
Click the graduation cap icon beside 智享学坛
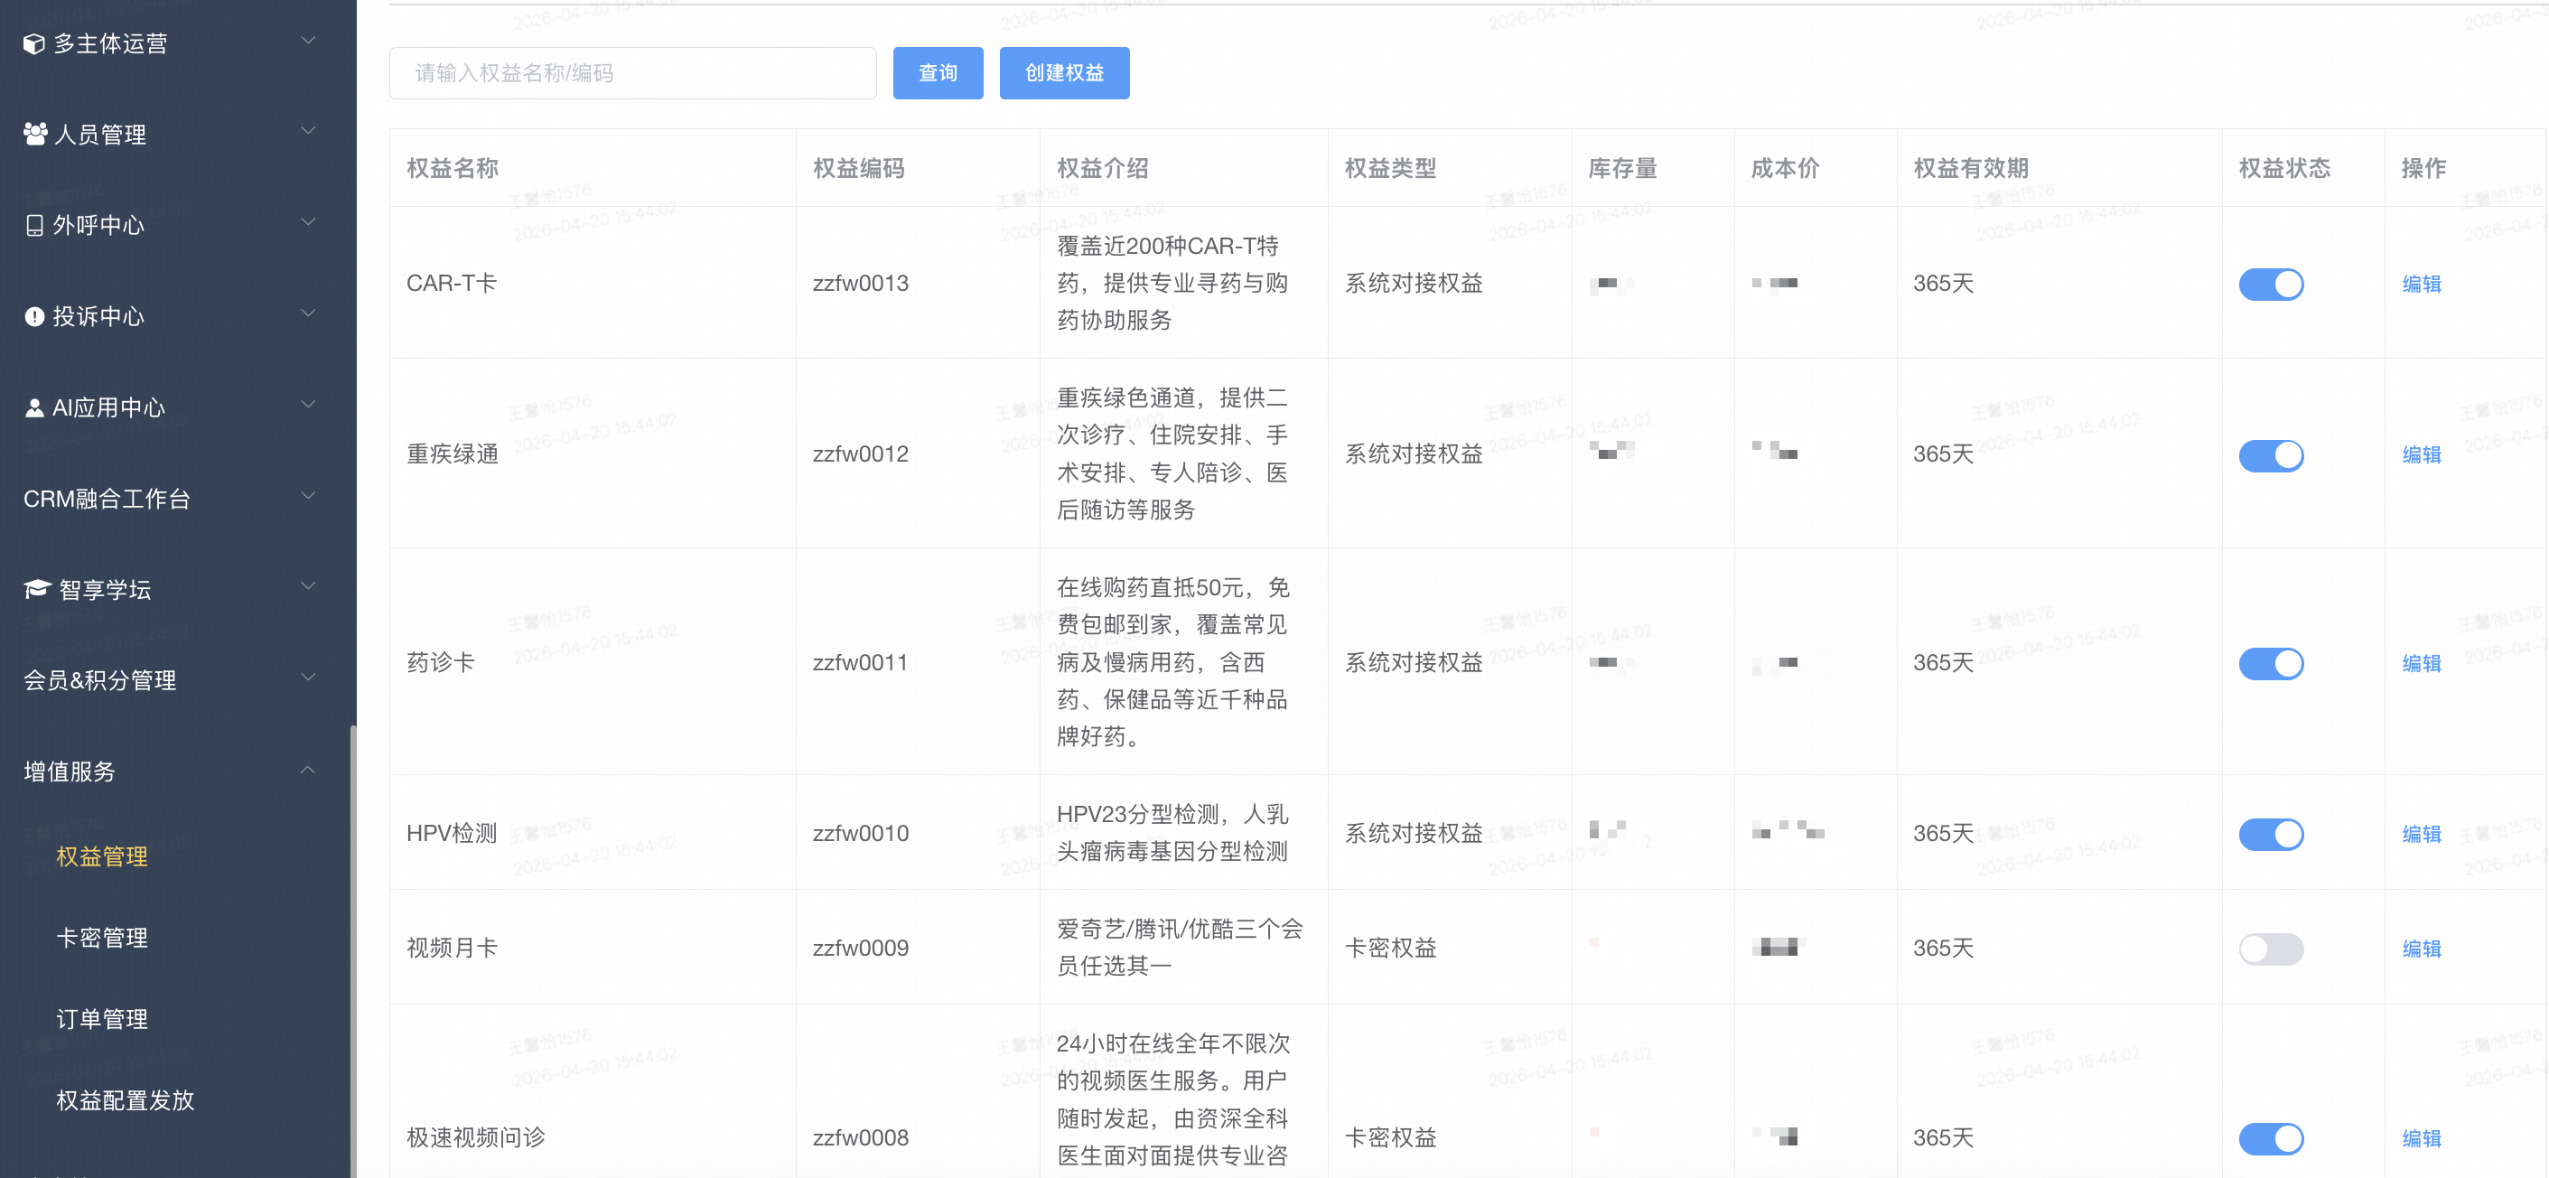[x=37, y=589]
